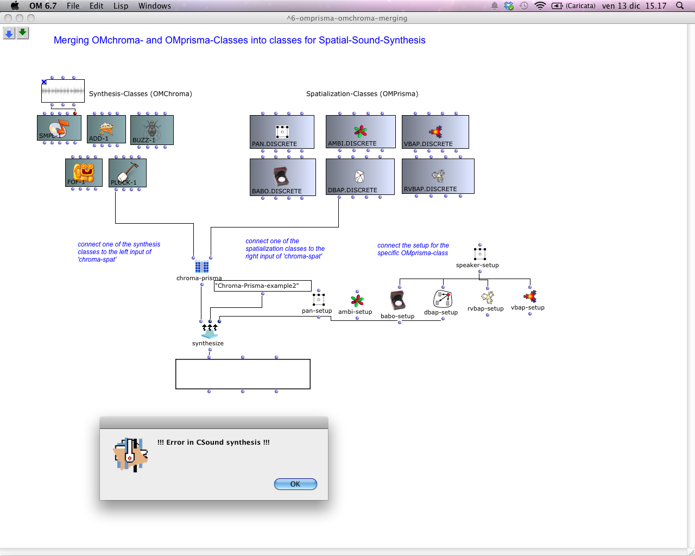Click the RVBAP.DISCRETE class box
The height and width of the screenshot is (556, 695).
(438, 175)
